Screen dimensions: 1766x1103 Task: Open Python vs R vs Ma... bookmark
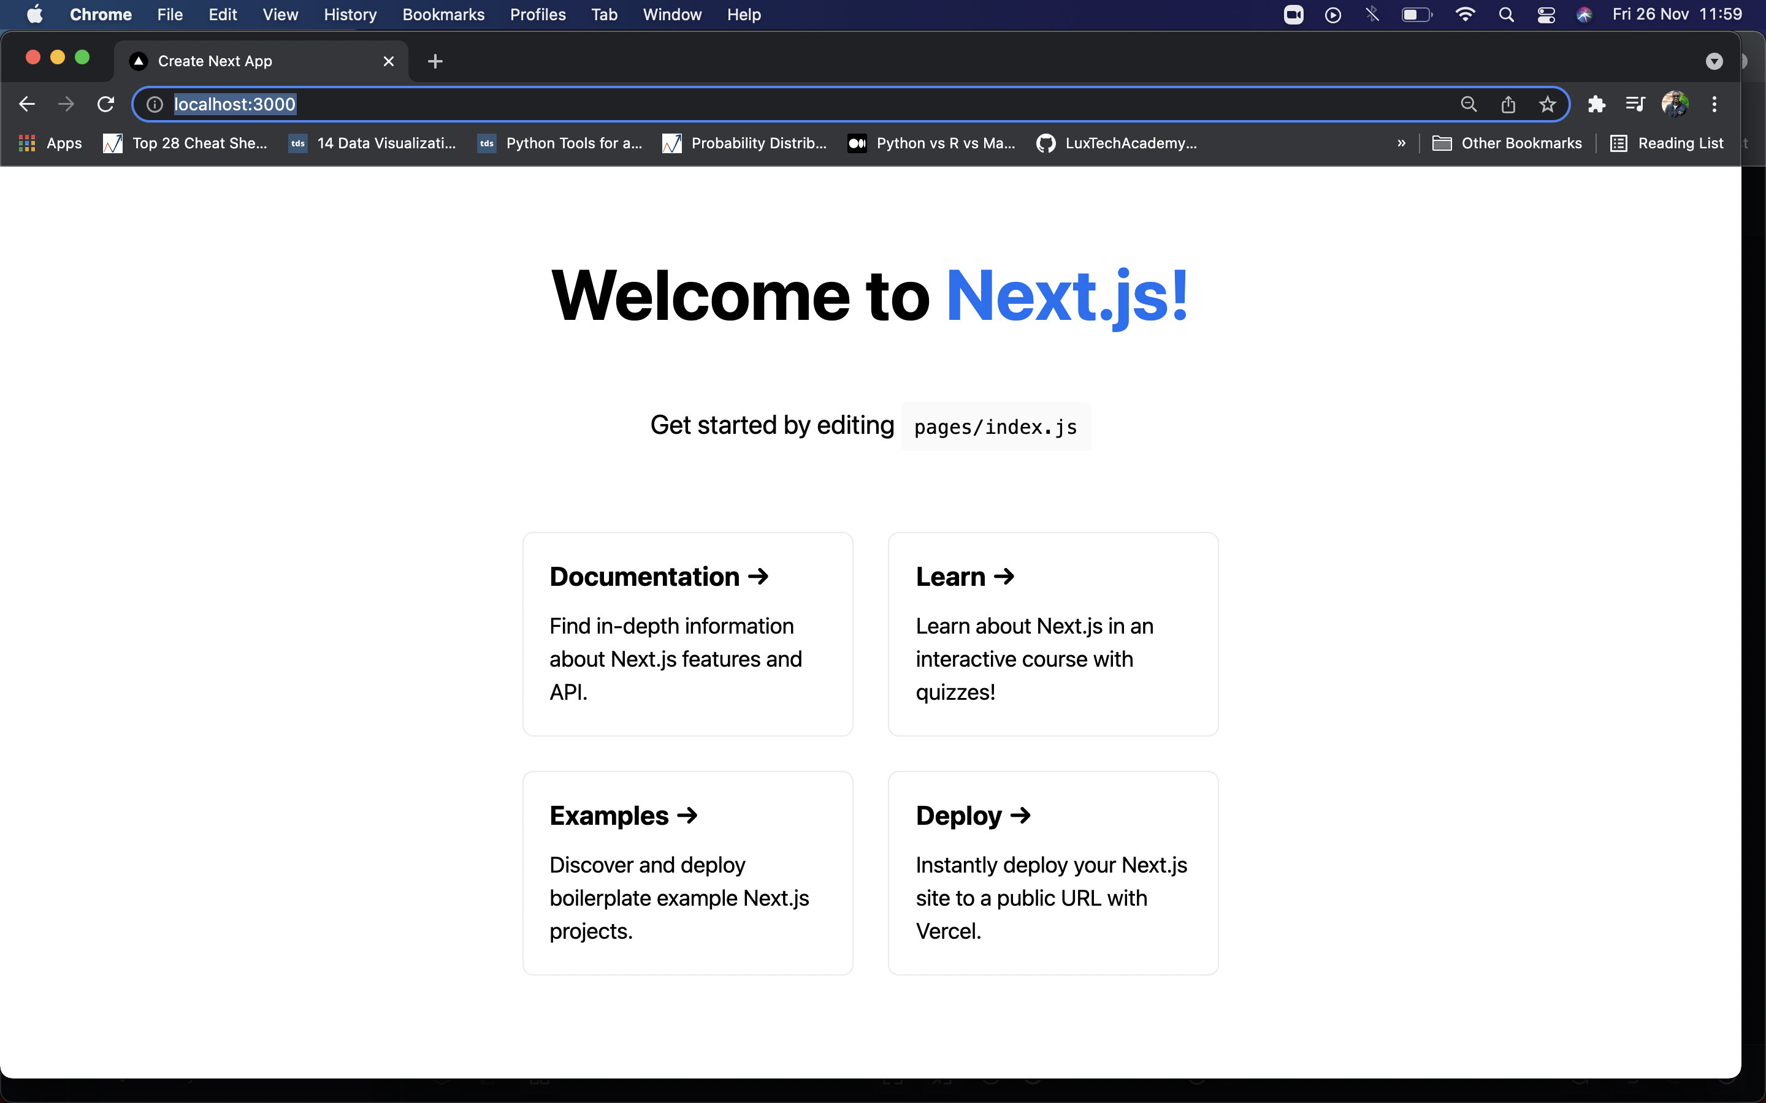931,143
